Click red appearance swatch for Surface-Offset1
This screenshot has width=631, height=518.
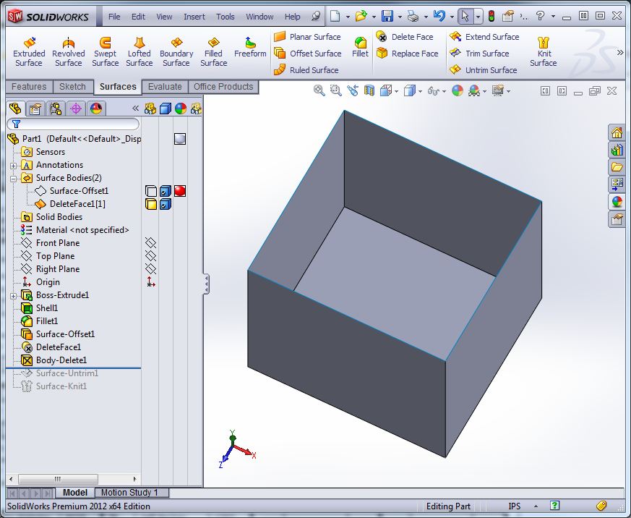coord(180,191)
